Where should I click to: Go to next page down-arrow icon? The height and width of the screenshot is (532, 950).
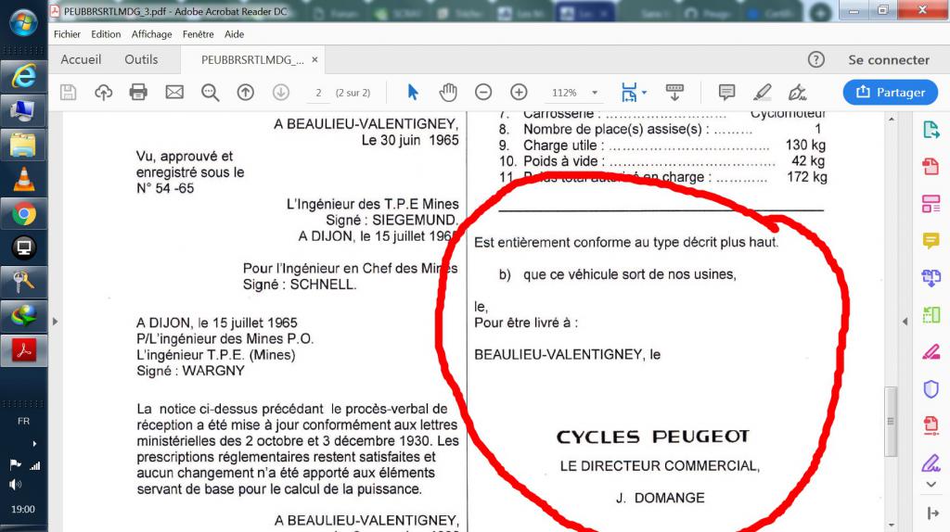(x=280, y=92)
